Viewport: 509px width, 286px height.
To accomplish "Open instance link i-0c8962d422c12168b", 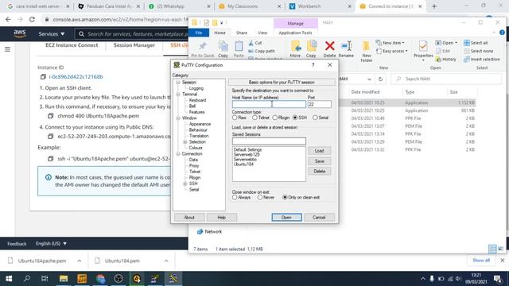I will (76, 77).
